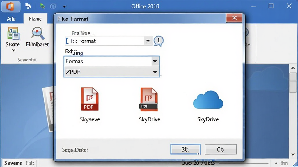Click the Stuate ribbon icon

[13, 33]
